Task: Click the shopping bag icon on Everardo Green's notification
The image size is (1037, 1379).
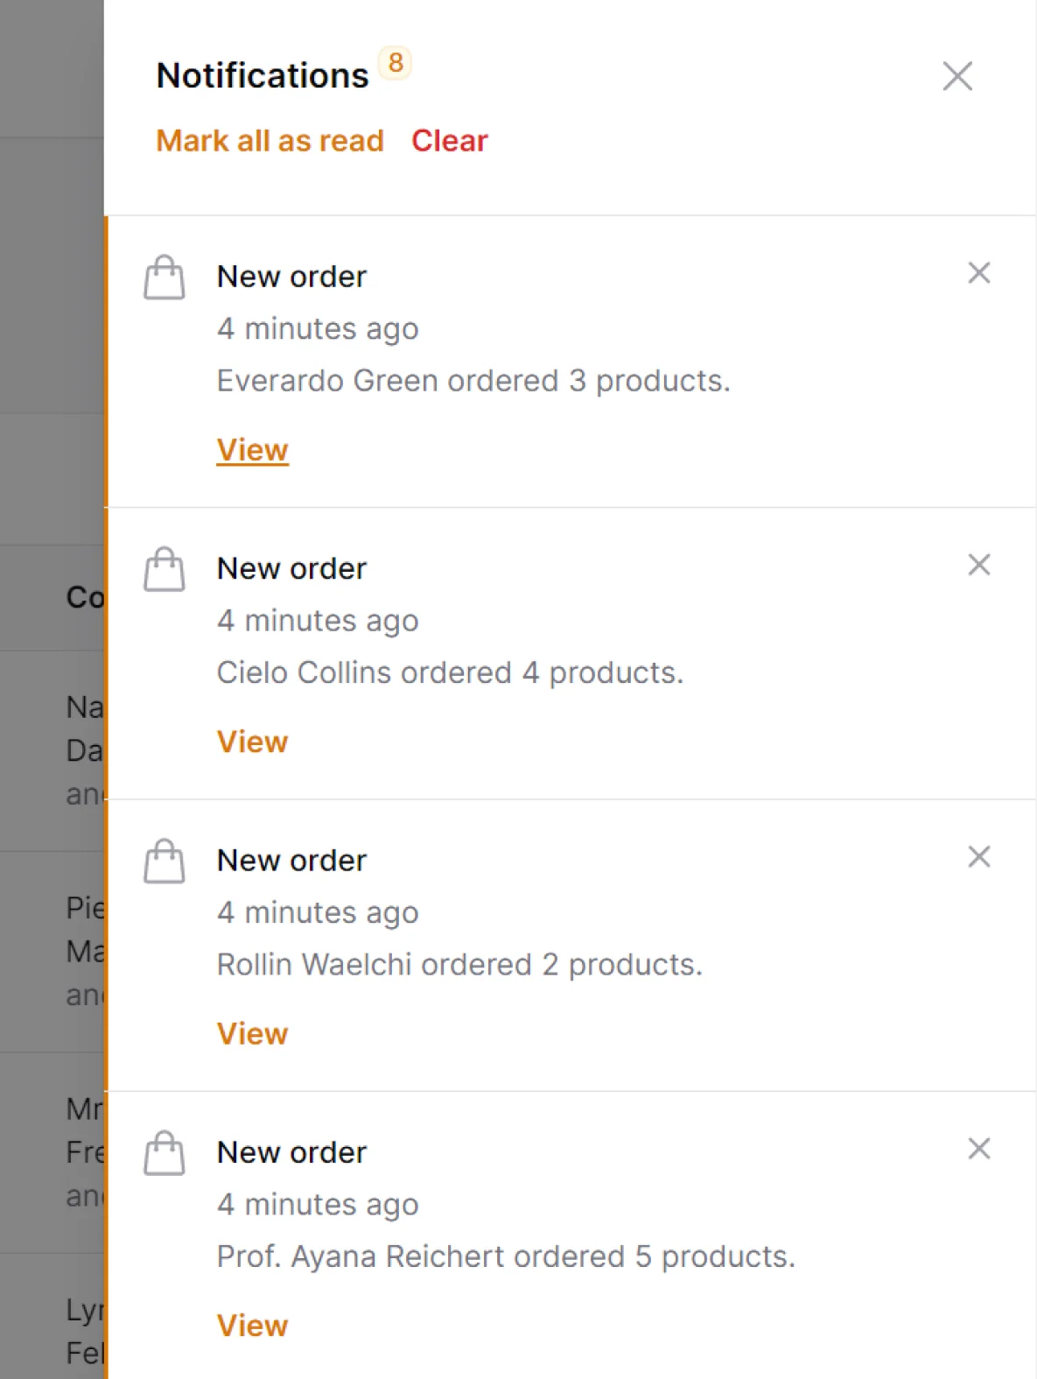Action: 165,277
